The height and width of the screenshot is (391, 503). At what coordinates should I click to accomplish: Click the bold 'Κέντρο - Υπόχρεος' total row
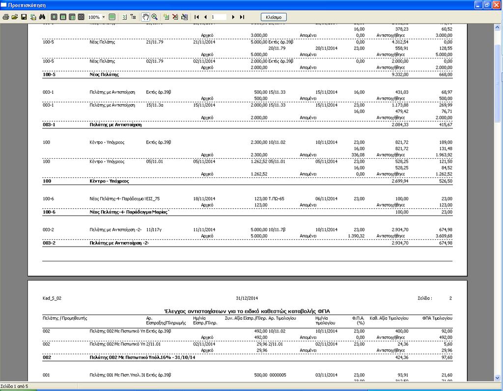click(x=248, y=181)
